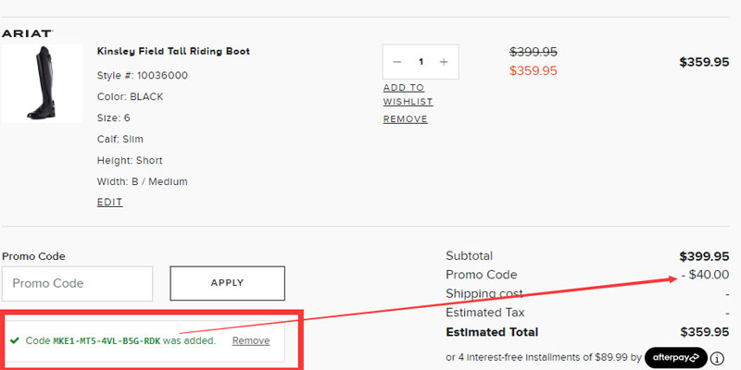Decrease quantity with the minus button

point(397,62)
